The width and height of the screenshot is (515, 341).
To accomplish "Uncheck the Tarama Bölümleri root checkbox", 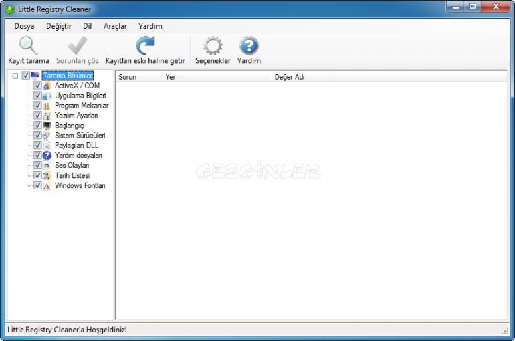I will 26,76.
